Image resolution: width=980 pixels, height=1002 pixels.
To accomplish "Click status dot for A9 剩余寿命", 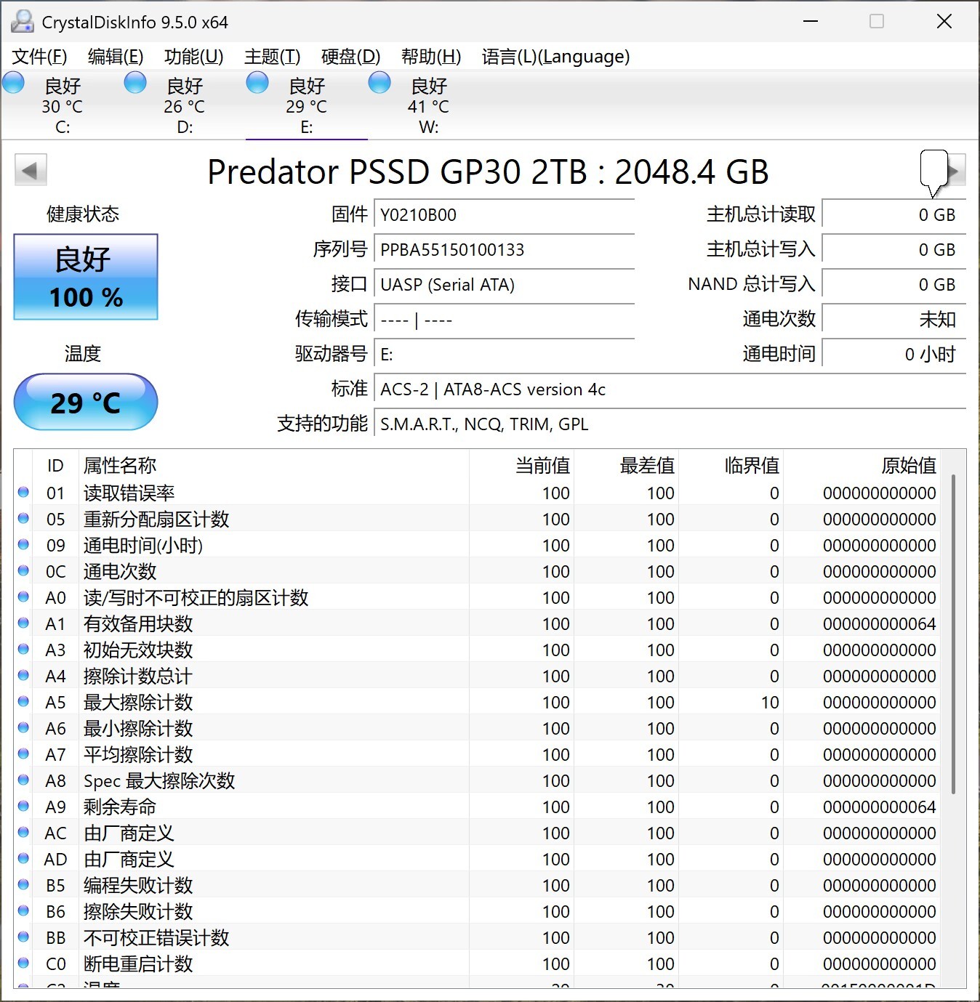I will tap(23, 807).
